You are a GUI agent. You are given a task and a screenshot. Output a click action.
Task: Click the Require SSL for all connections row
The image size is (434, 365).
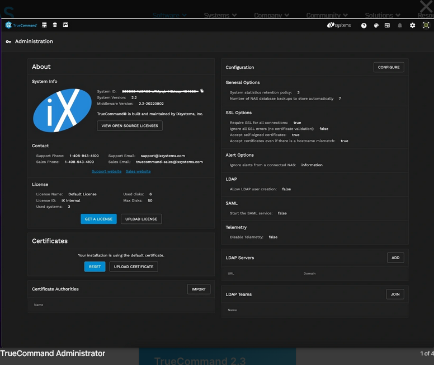coord(266,123)
